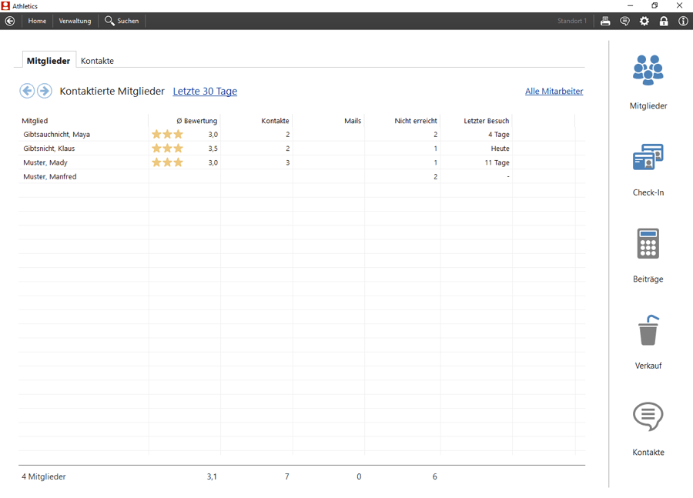
Task: Switch to the Kontakte tab
Action: pos(97,61)
